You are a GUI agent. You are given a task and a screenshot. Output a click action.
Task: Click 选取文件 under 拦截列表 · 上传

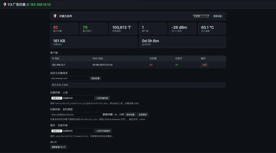click(57, 98)
